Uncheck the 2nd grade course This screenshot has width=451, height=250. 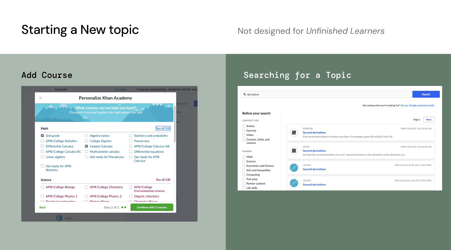click(42, 135)
